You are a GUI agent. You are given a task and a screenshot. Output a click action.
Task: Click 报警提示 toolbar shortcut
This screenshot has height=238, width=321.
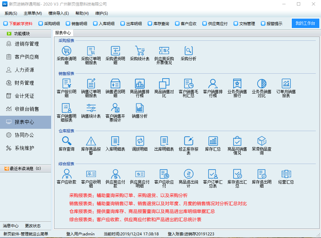pos(272,23)
